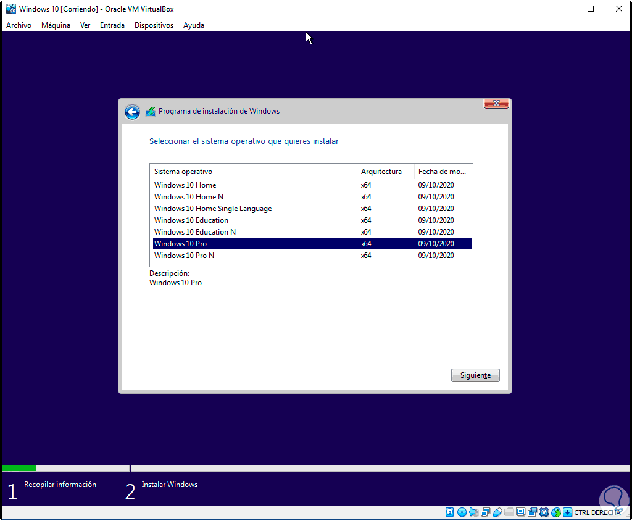Click the CPU virtualization 'V' chip icon

[x=544, y=512]
